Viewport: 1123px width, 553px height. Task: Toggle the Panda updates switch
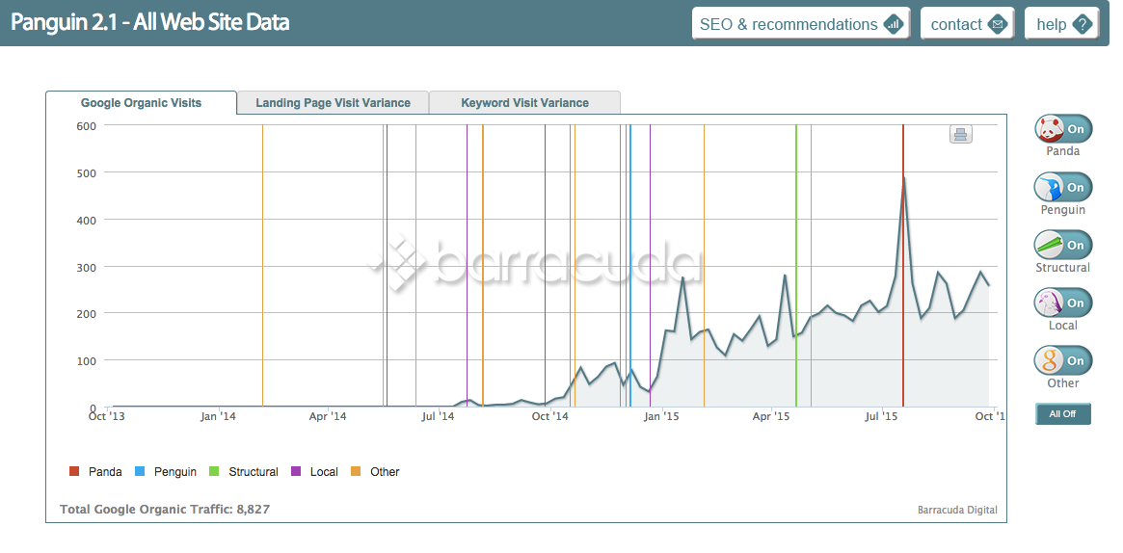point(1062,129)
